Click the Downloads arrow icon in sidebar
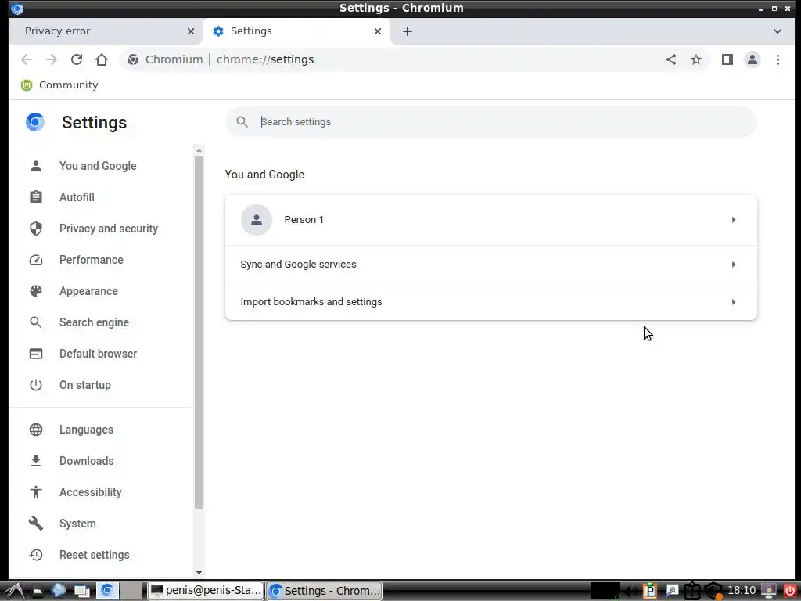The width and height of the screenshot is (801, 601). tap(36, 460)
